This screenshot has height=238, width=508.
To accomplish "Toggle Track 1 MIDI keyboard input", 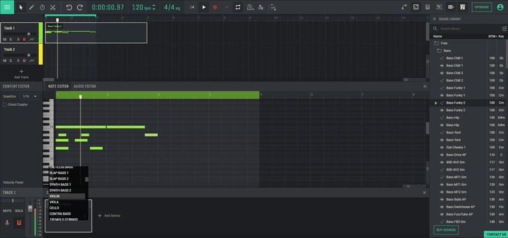I will (x=25, y=39).
